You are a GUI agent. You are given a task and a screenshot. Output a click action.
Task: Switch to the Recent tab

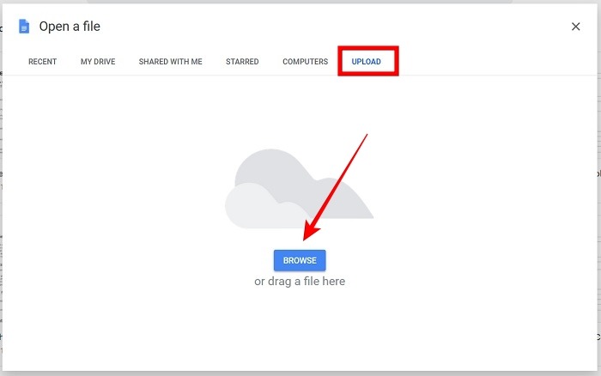43,62
